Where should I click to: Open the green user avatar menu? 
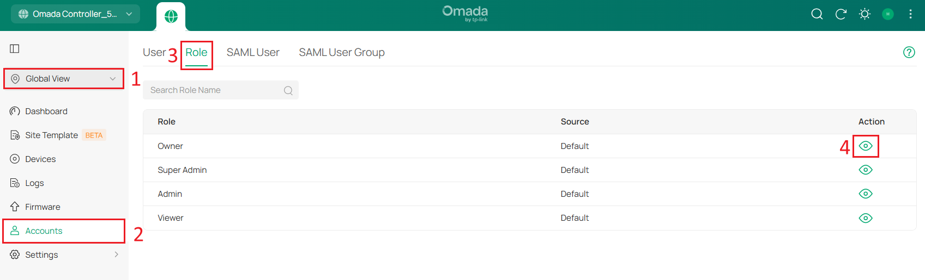888,14
